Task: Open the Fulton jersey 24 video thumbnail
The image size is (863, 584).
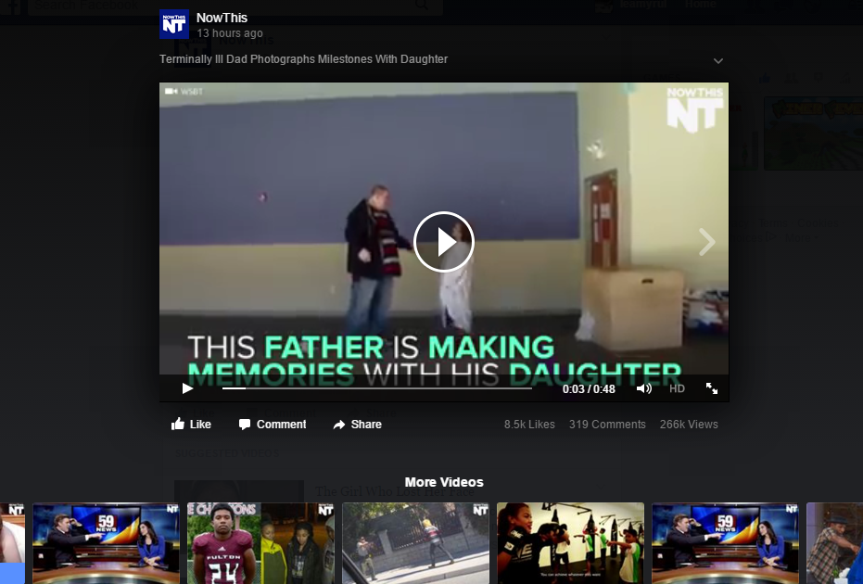Action: pyautogui.click(x=260, y=543)
